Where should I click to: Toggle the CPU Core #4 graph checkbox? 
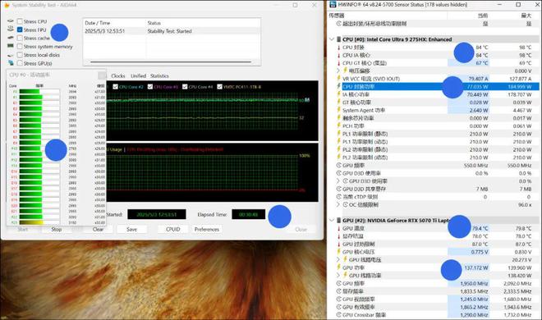pyautogui.click(x=185, y=87)
